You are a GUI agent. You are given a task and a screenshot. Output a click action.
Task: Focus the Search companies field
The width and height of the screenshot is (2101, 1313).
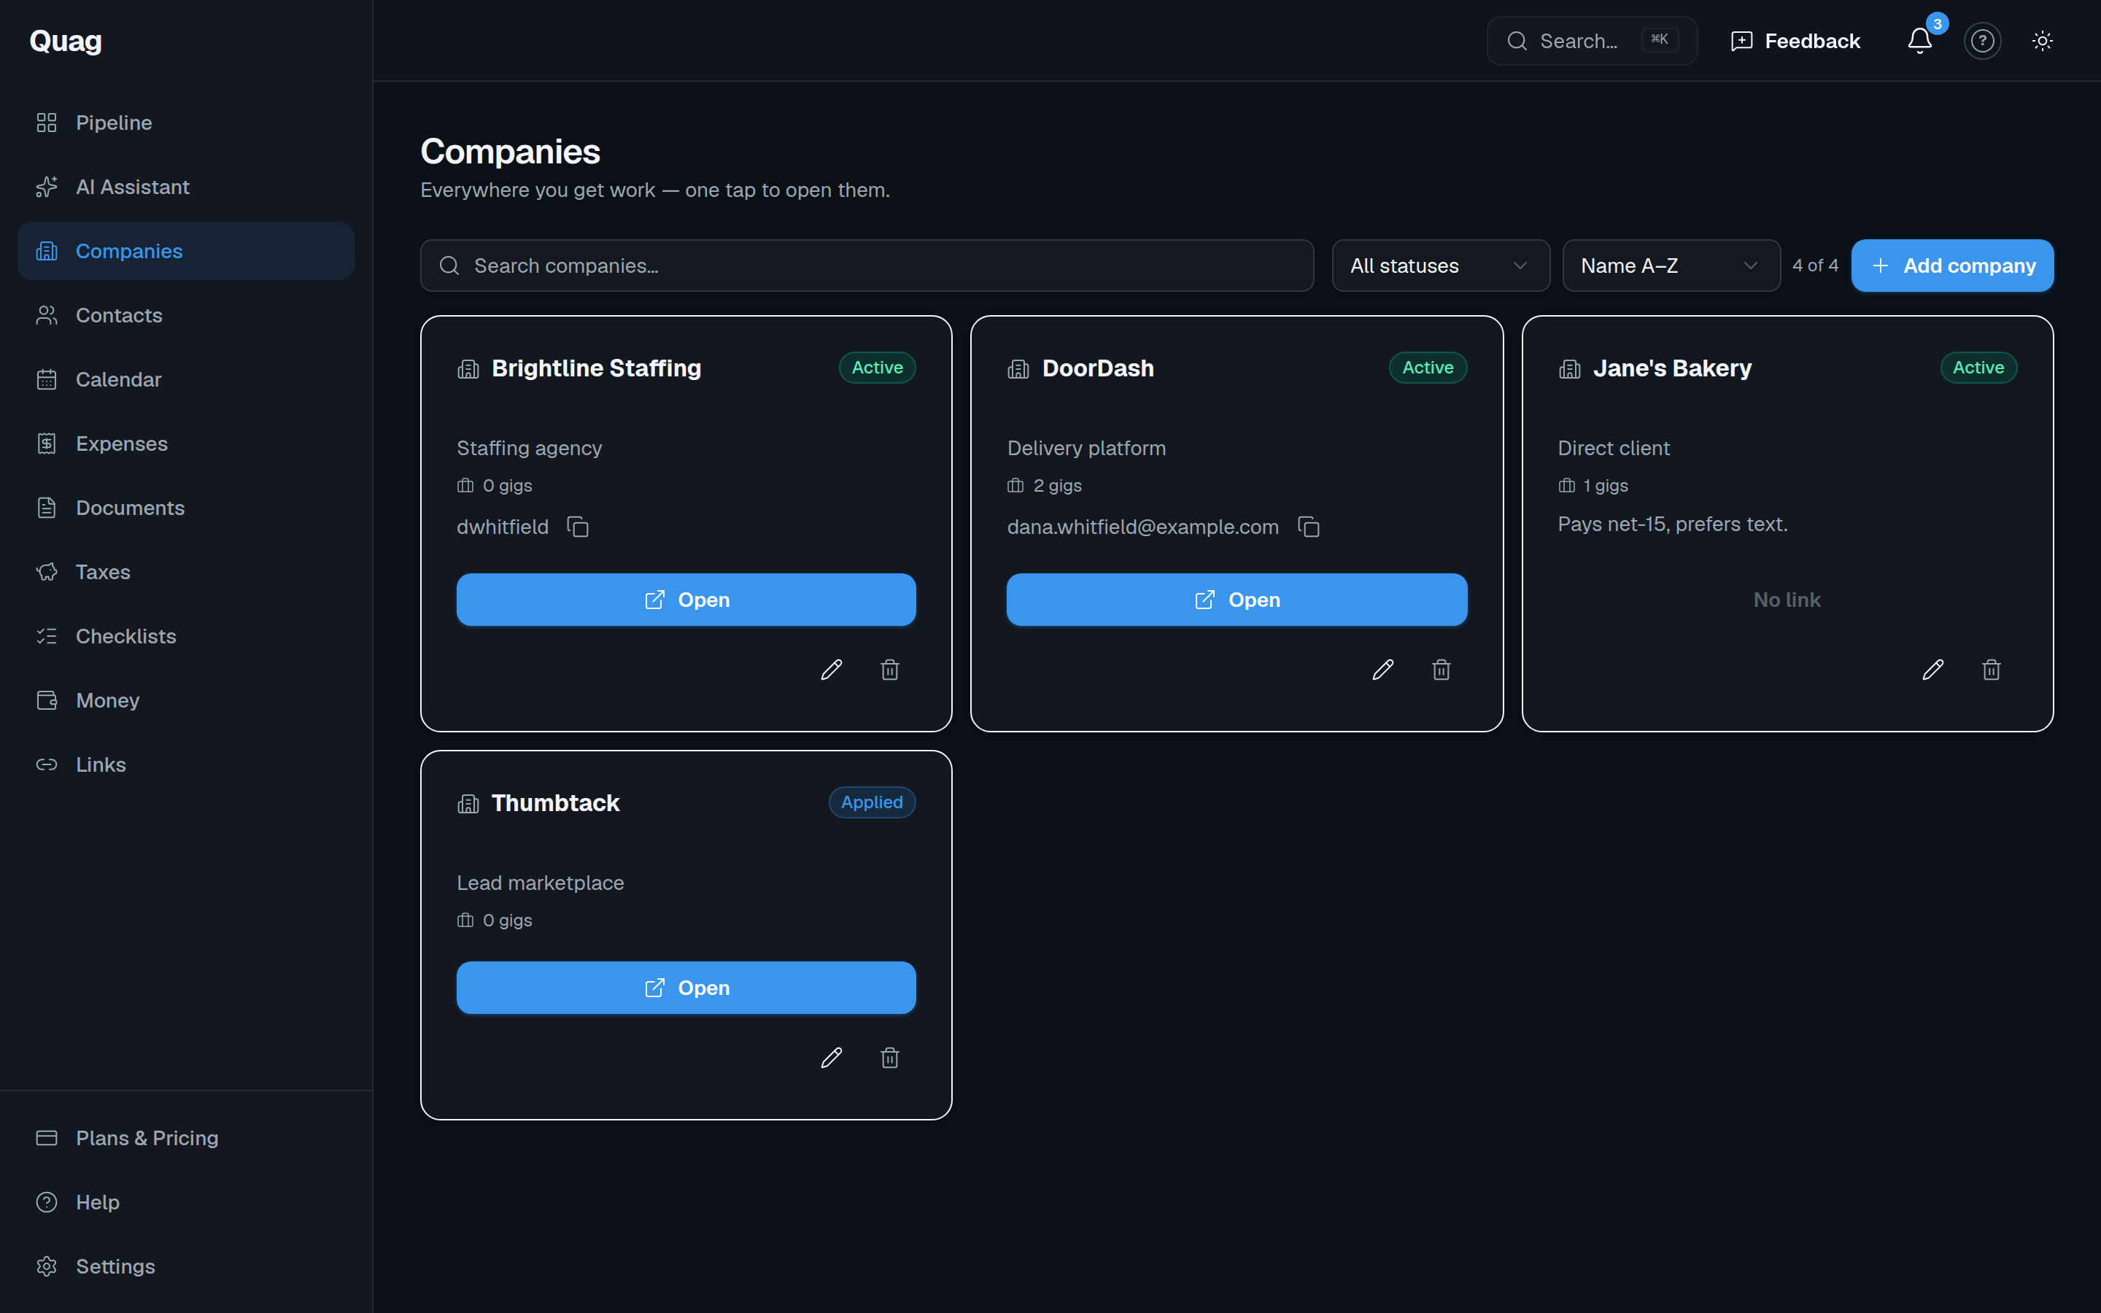point(867,266)
